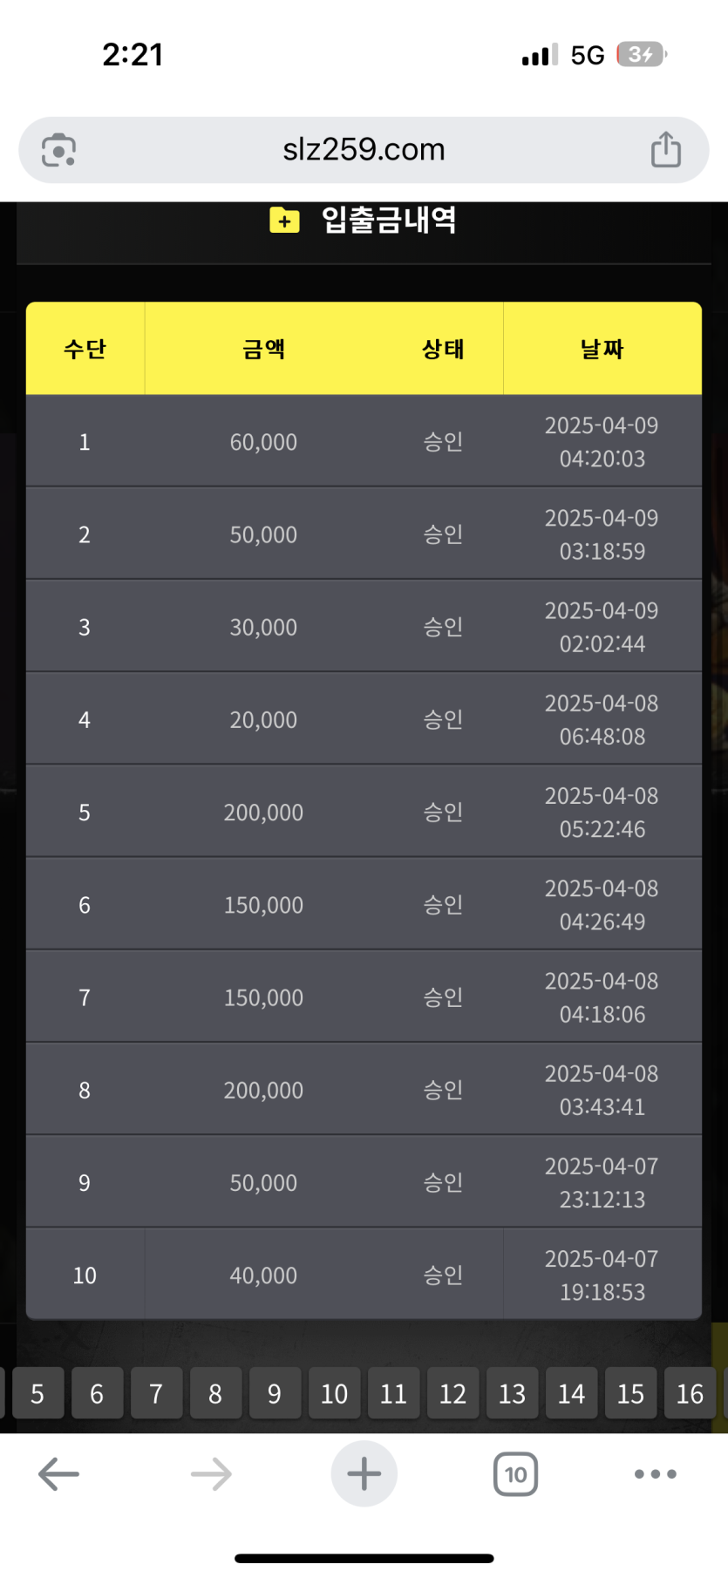Tap the 40,000 entry in row 10

tap(263, 1275)
